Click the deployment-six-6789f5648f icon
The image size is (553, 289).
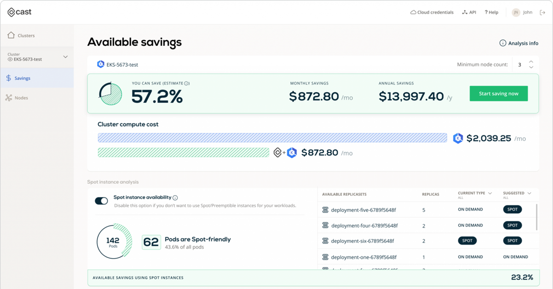pos(325,241)
